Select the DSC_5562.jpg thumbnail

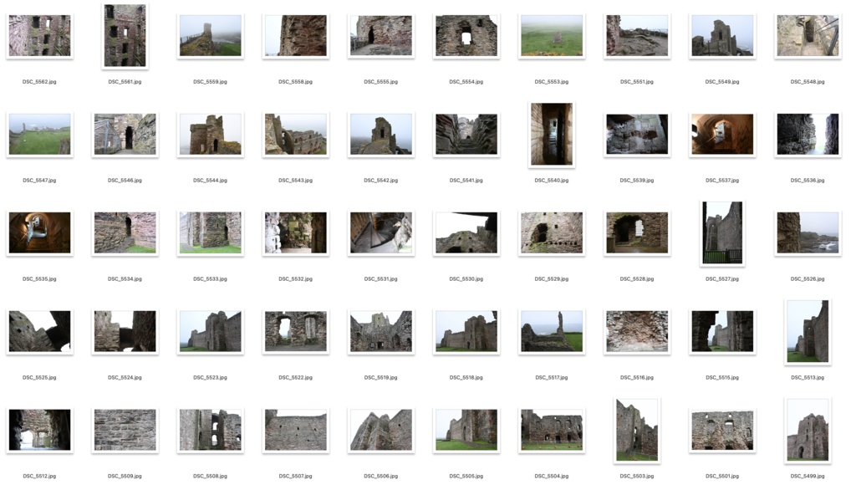coord(39,35)
